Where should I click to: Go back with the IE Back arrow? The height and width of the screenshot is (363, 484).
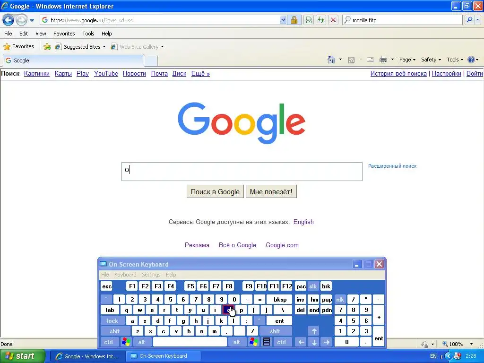click(x=9, y=20)
